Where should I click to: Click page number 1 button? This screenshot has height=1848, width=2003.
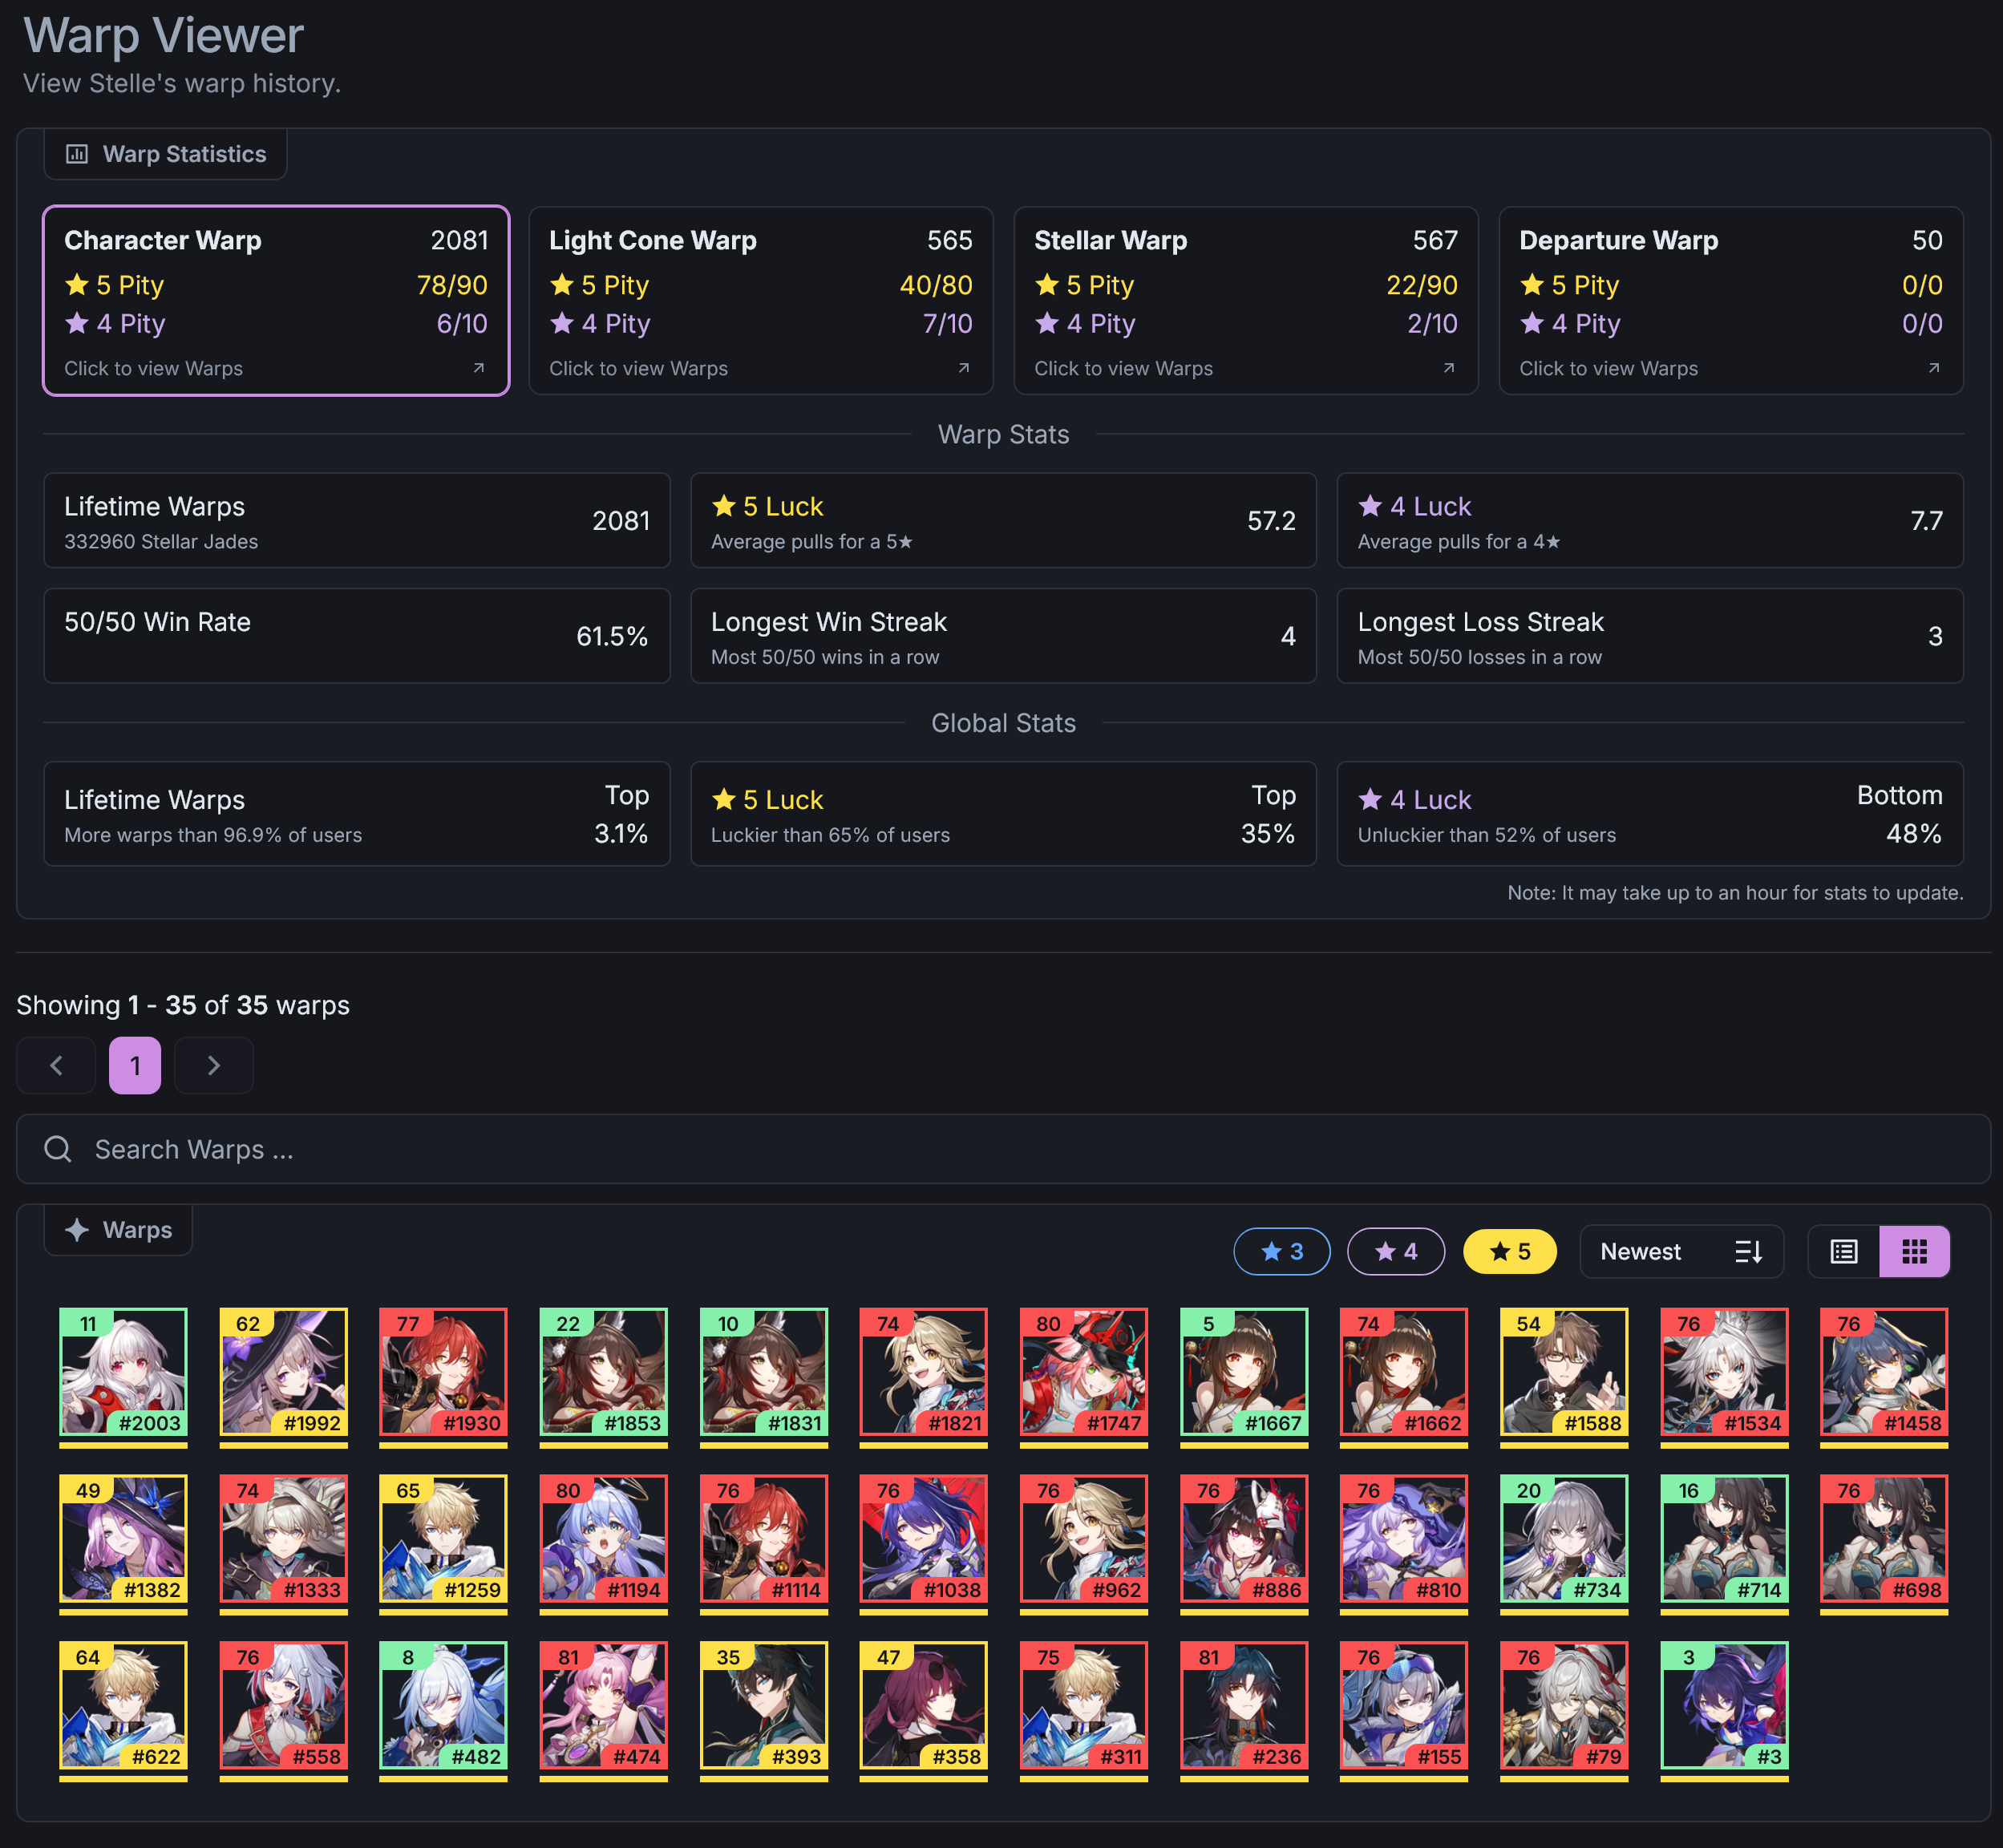tap(135, 1065)
